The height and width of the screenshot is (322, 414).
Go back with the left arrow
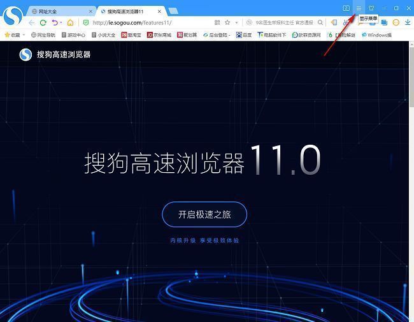click(31, 23)
